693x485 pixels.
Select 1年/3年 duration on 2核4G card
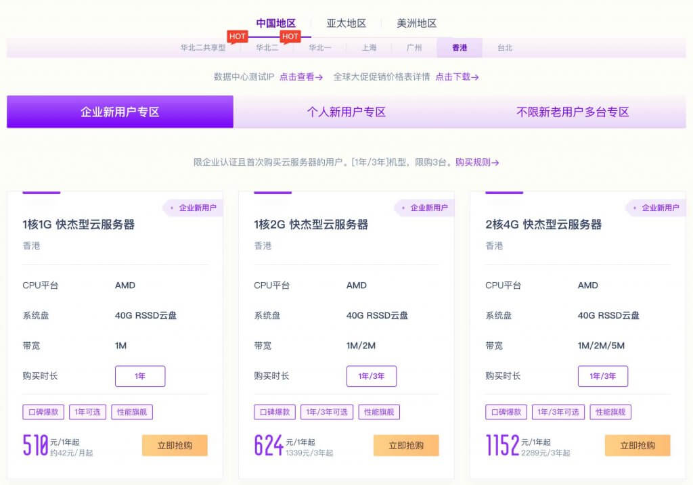[603, 376]
